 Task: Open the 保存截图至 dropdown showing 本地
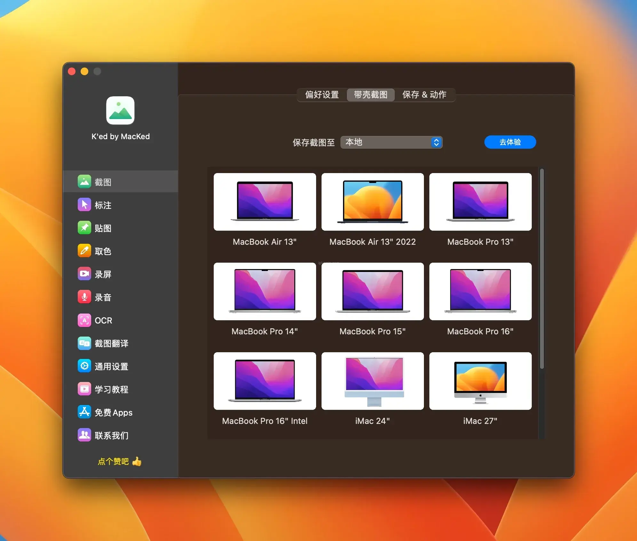tap(392, 142)
